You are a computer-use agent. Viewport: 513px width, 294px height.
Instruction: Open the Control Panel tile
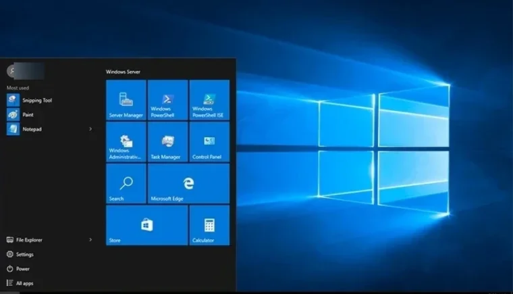(x=209, y=141)
